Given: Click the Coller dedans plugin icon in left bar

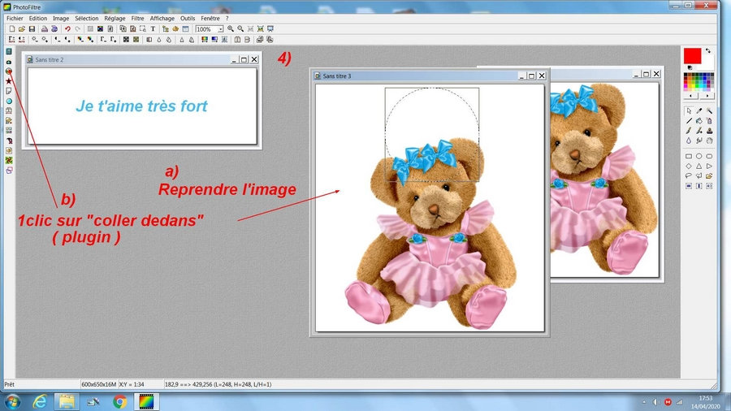Looking at the screenshot, I should [9, 71].
